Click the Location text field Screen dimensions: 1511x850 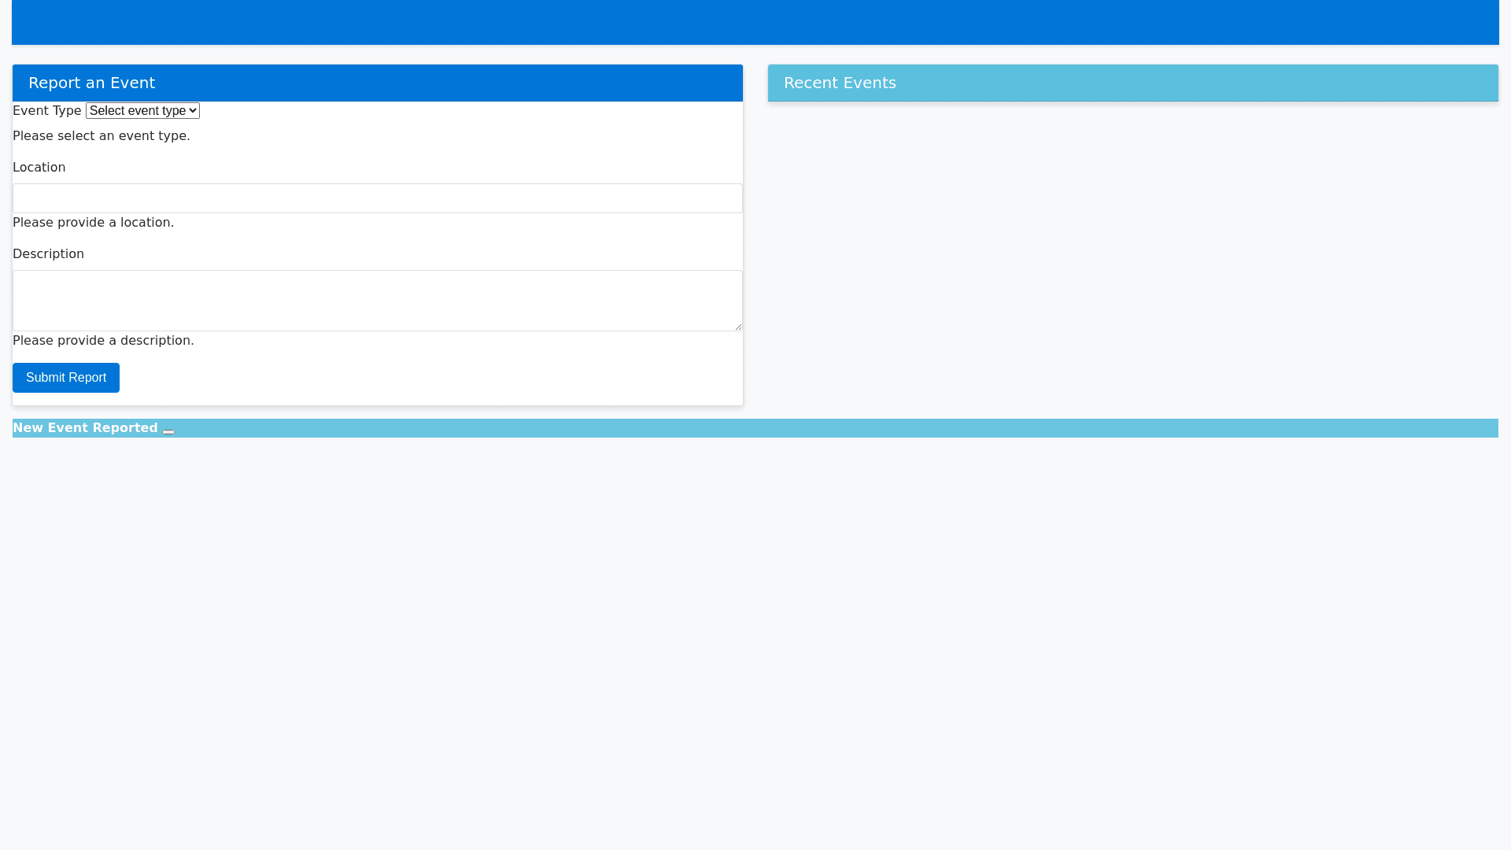pos(377,198)
